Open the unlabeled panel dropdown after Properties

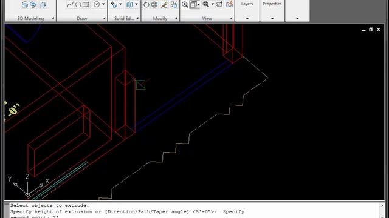click(x=297, y=18)
